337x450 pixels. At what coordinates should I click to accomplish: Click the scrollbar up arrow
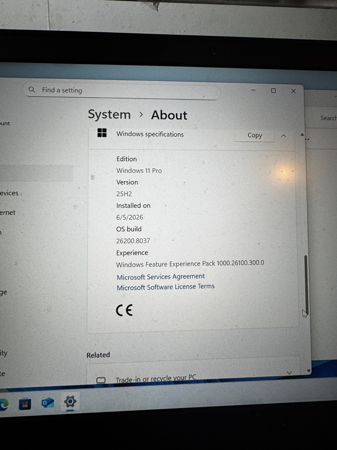[x=302, y=135]
